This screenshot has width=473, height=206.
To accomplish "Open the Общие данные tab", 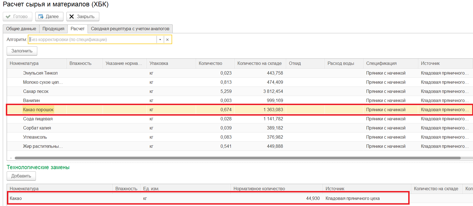I will click(21, 29).
